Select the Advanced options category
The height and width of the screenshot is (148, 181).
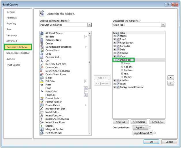(x=12, y=41)
